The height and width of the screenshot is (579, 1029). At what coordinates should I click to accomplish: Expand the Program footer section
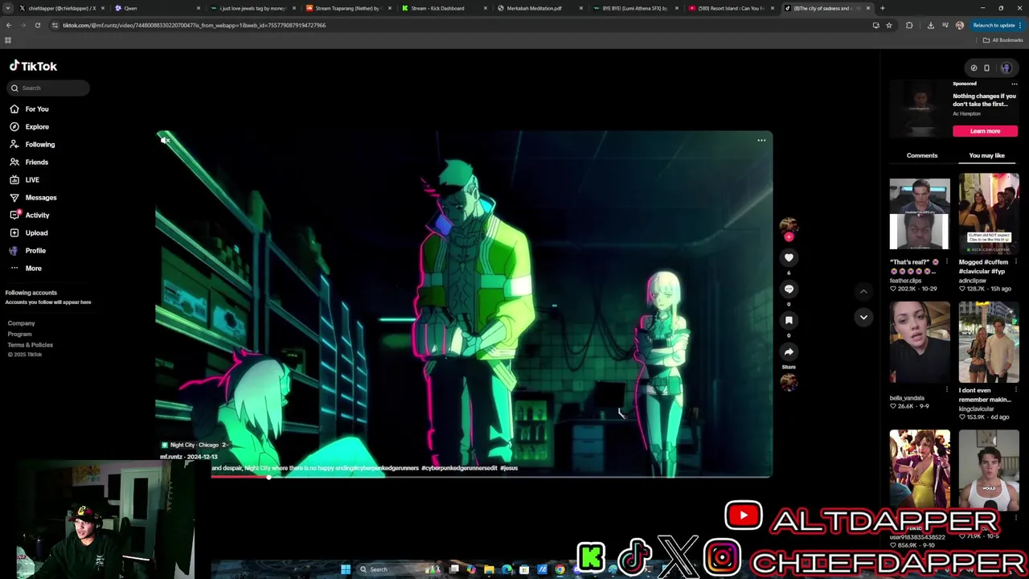point(19,334)
